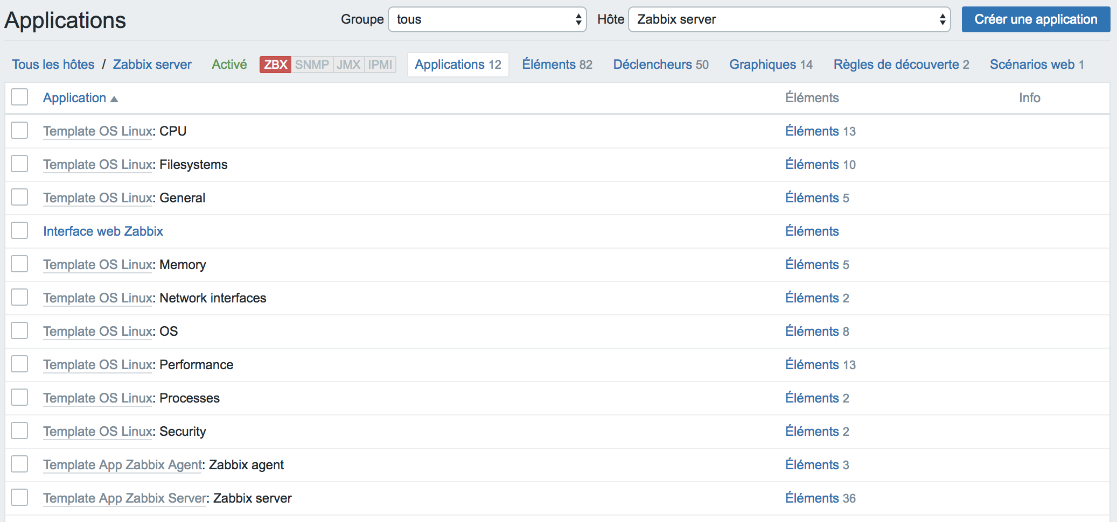The width and height of the screenshot is (1117, 522).
Task: Click Créer une application button
Action: (x=1036, y=19)
